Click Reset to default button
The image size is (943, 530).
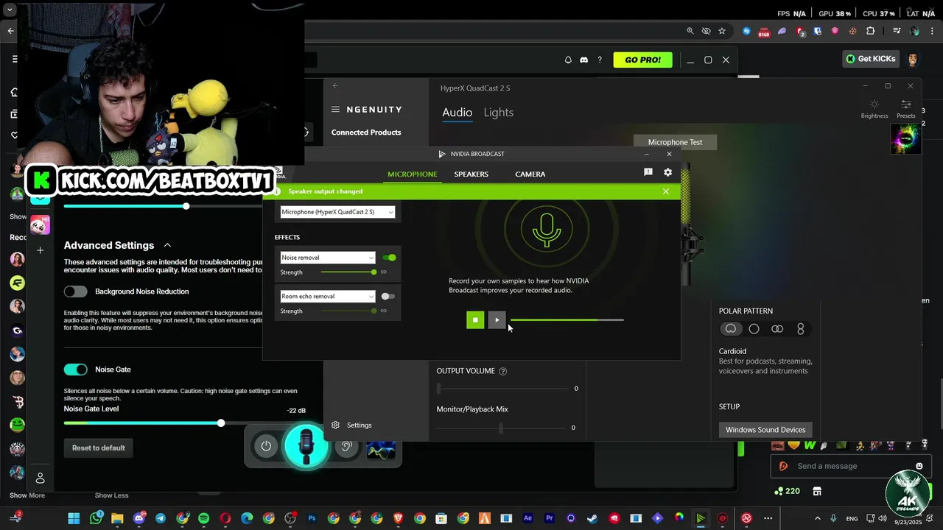click(99, 448)
